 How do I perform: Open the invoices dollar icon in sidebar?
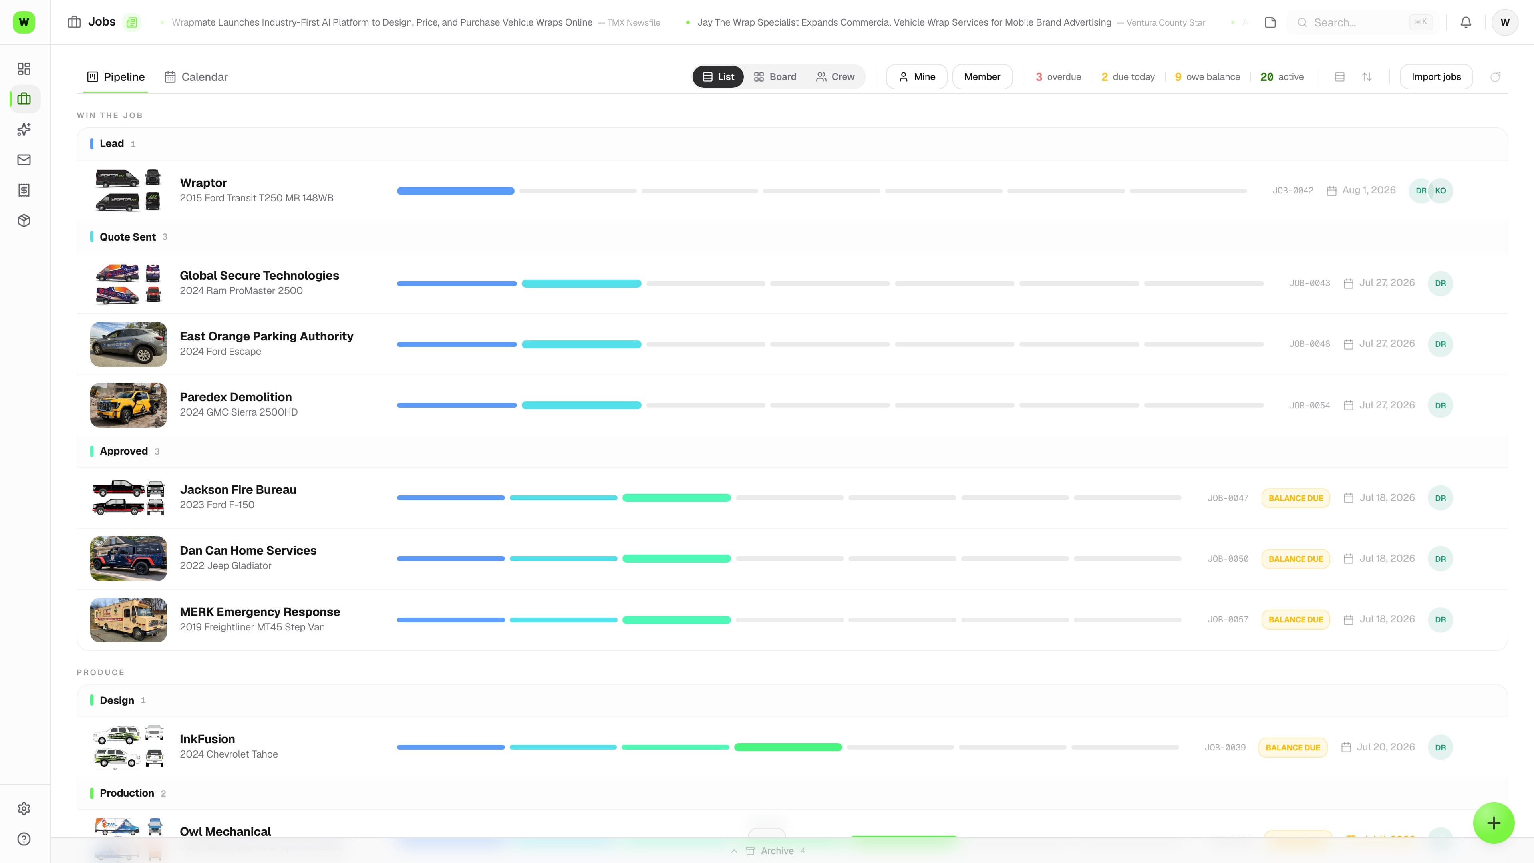(24, 190)
